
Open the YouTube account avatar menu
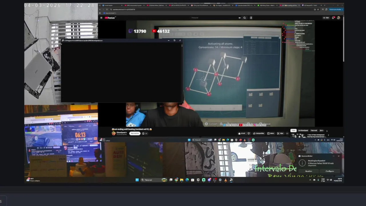tap(339, 18)
